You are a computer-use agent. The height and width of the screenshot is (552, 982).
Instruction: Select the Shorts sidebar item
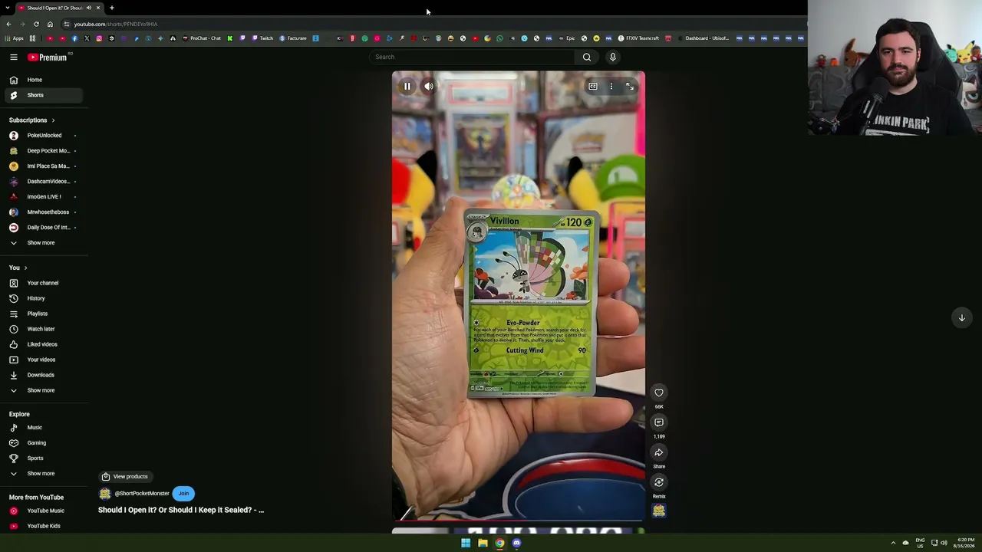click(x=44, y=95)
